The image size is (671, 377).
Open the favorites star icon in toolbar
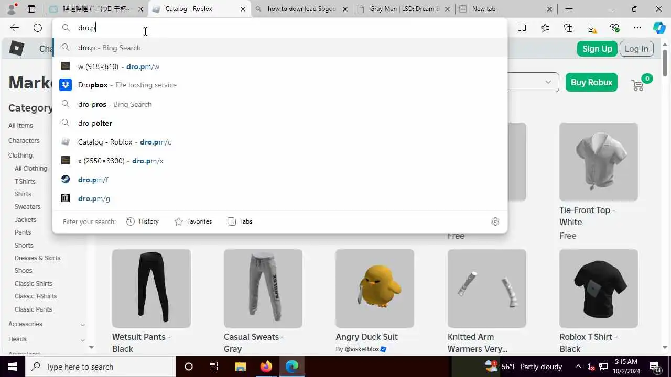pos(545,28)
